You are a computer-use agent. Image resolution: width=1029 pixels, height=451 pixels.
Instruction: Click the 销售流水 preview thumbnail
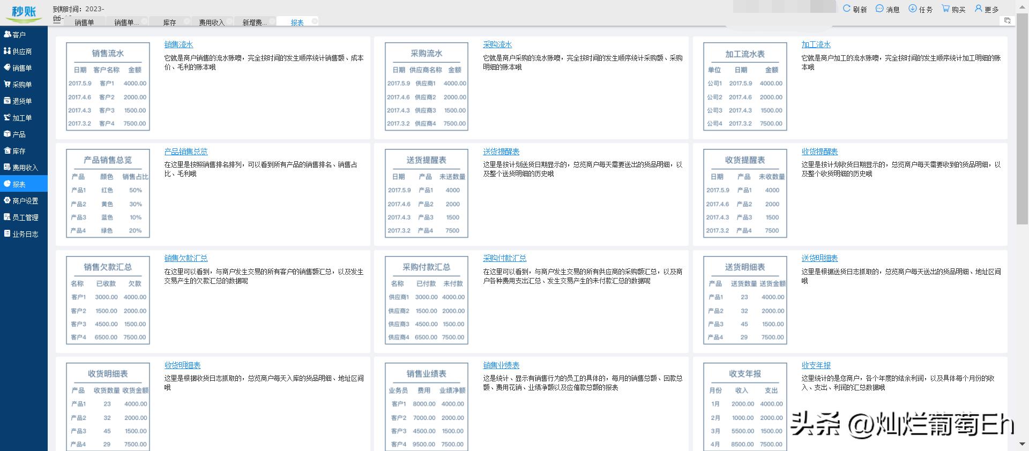pos(108,87)
